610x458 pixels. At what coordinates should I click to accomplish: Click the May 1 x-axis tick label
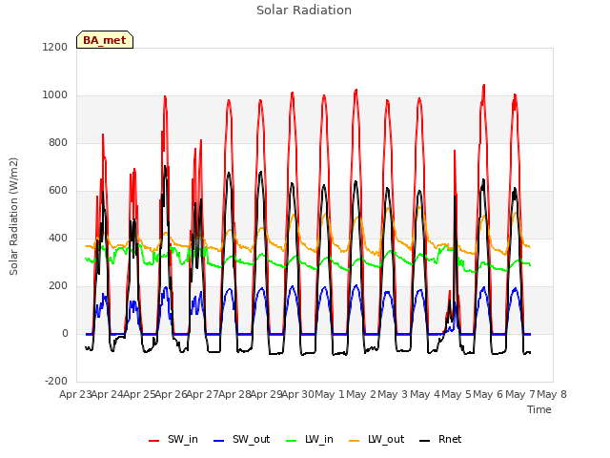pyautogui.click(x=330, y=394)
